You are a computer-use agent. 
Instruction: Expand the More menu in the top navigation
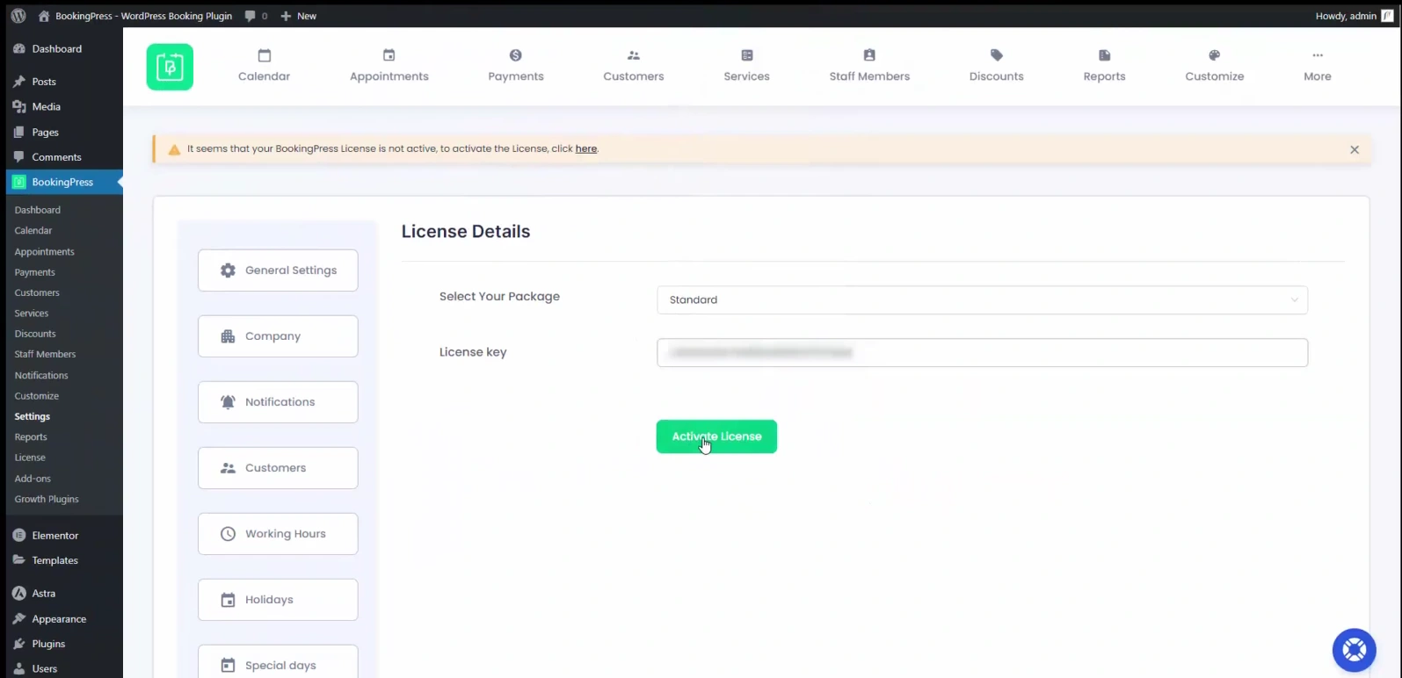[1317, 66]
